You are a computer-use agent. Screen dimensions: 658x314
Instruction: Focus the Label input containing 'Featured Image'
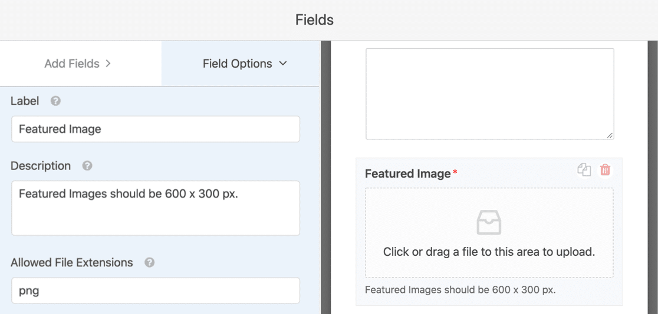tap(155, 129)
